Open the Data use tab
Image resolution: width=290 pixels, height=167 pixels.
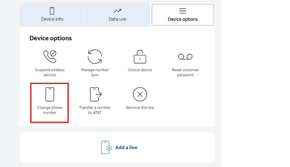point(117,19)
